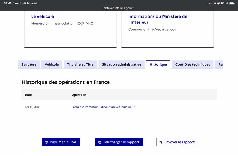Image resolution: width=238 pixels, height=156 pixels.
Task: Click the Connues d'HistoVec à ce jour text
Action: [x=152, y=29]
